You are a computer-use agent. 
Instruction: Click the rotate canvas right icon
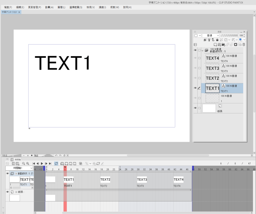click(x=60, y=155)
